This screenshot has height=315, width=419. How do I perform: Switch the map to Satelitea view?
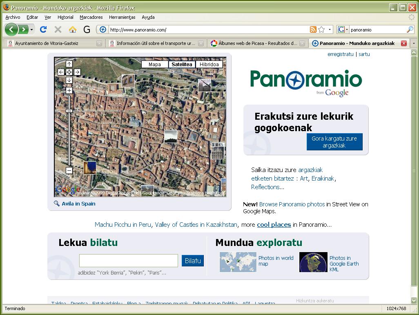182,64
